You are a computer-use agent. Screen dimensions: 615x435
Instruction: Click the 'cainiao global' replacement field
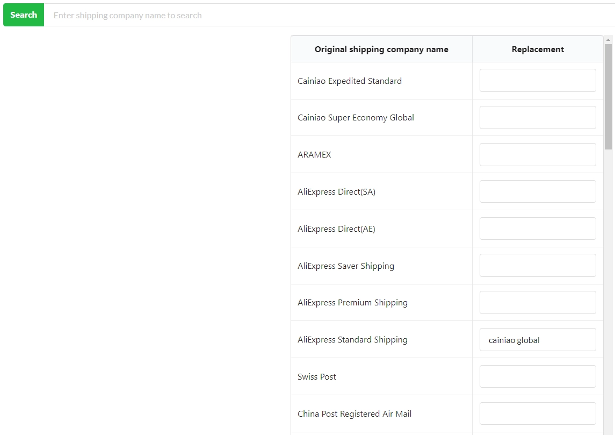coord(537,340)
